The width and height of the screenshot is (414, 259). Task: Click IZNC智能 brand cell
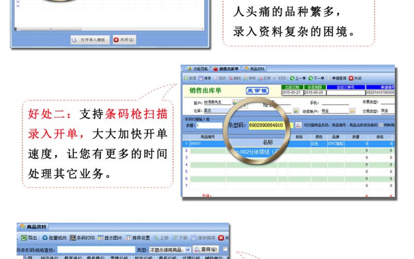(x=335, y=144)
